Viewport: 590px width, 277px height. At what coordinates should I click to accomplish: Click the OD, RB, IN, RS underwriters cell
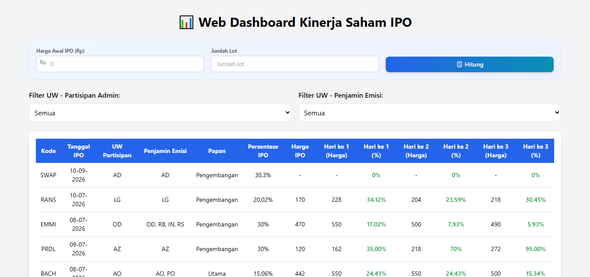click(165, 224)
